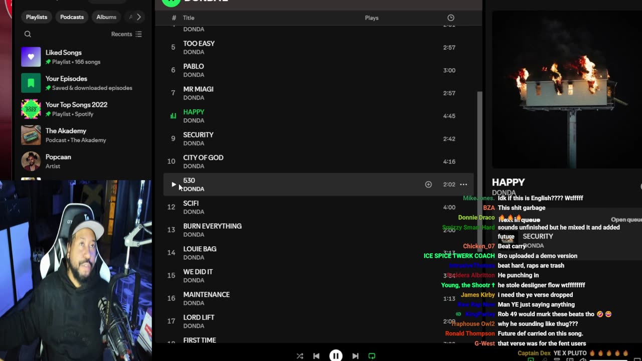Screen dimensions: 642x361
Task: Add track 530 to Liked Songs
Action: click(428, 185)
